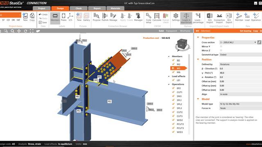Toggle load effect LE1 checkbox
The height and width of the screenshot is (147, 262).
coord(173,80)
